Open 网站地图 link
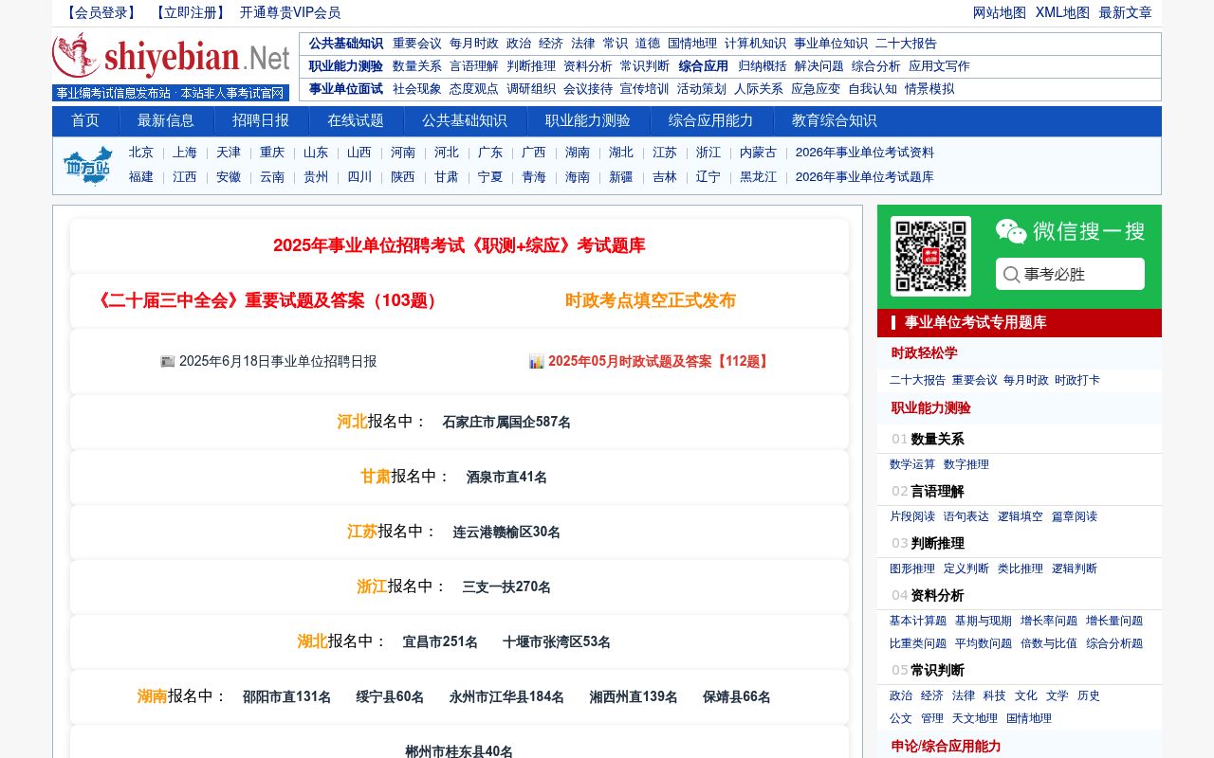 point(1000,13)
